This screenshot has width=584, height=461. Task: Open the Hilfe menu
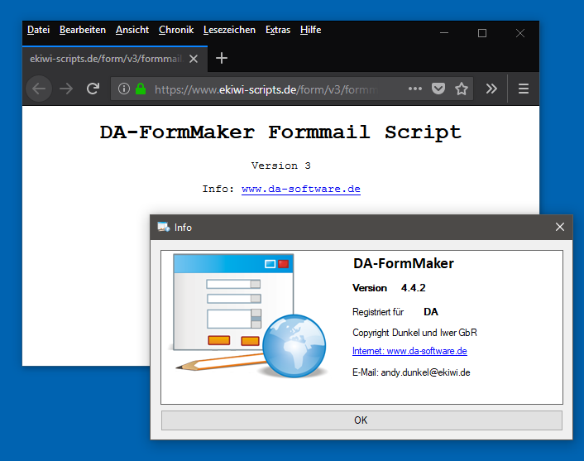311,30
